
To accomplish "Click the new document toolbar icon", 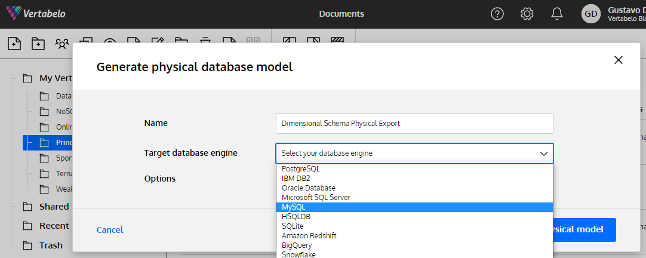I will 14,43.
